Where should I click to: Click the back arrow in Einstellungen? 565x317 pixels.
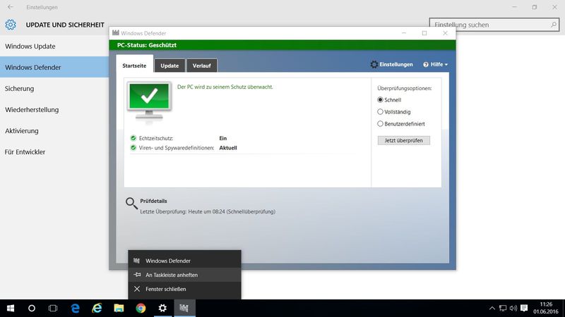(10, 7)
